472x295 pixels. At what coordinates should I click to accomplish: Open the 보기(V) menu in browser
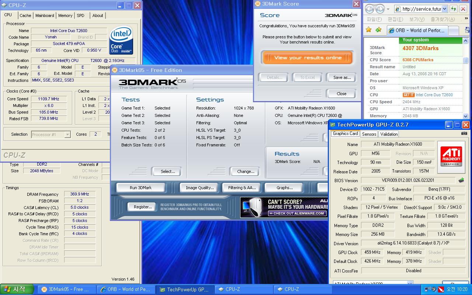[417, 19]
